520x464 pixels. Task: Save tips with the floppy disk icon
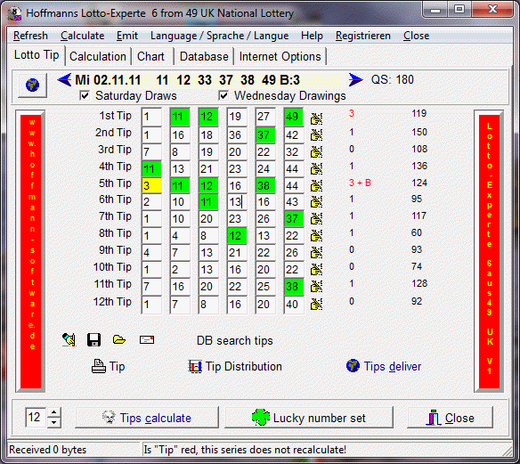[x=93, y=340]
